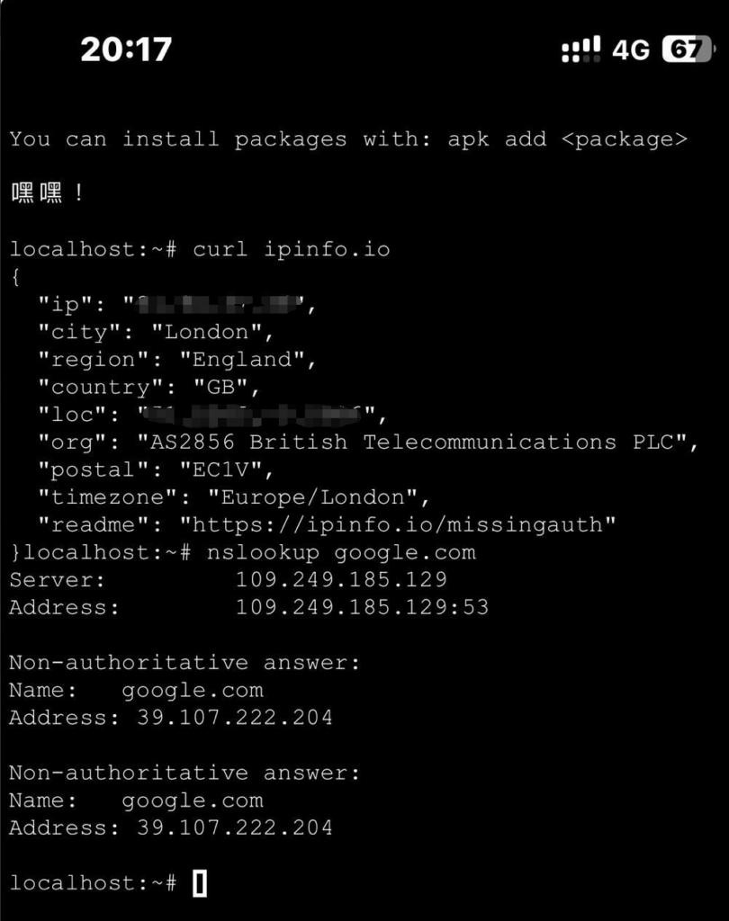Tap the 'nslookup google.com' command text
Viewport: 729px width, 921px height.
(341, 553)
